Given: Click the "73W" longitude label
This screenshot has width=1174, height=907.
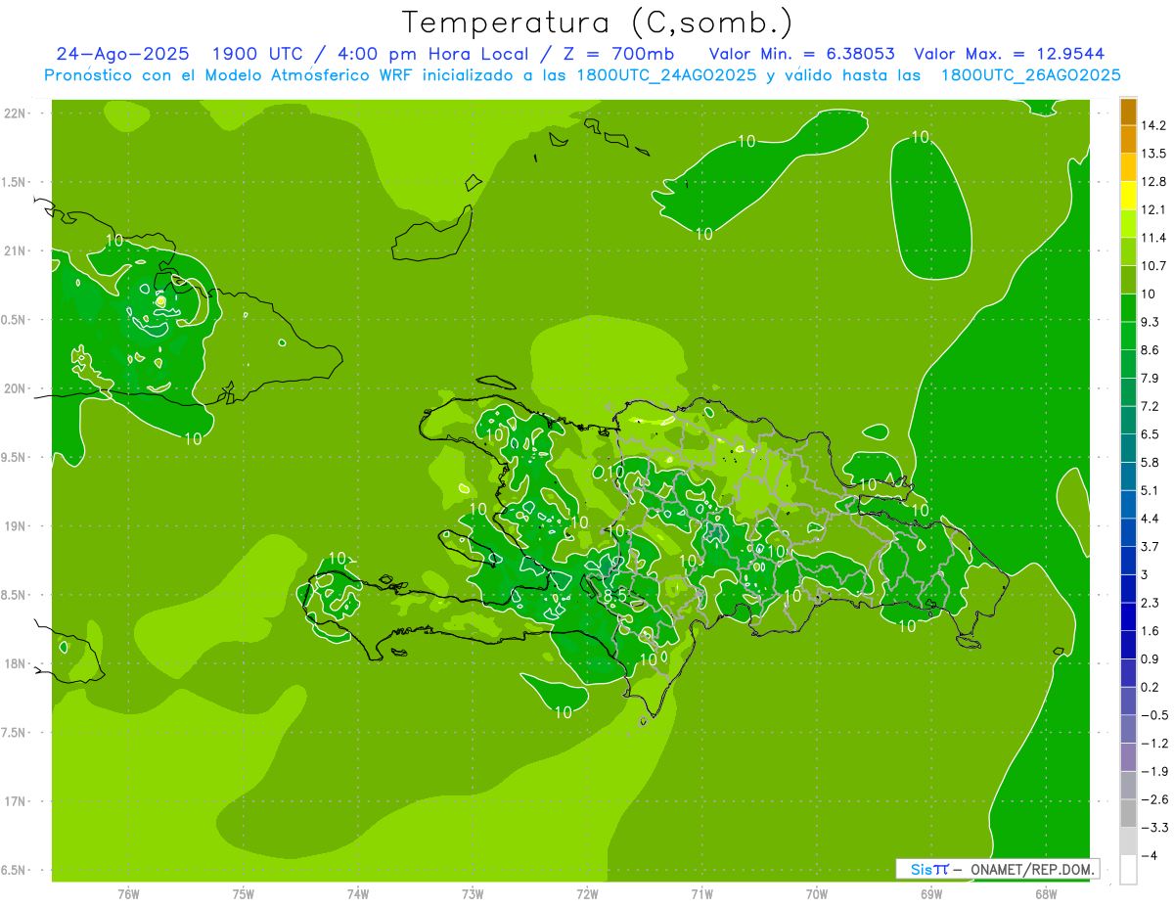Looking at the screenshot, I should pyautogui.click(x=473, y=894).
